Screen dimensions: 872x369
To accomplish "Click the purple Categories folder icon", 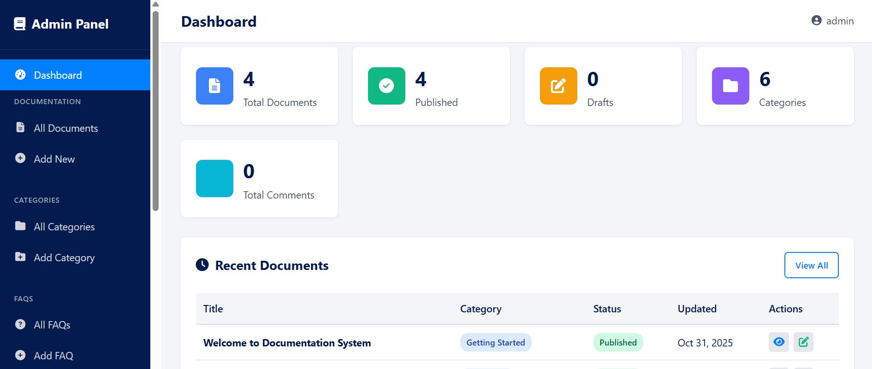I will pyautogui.click(x=730, y=86).
